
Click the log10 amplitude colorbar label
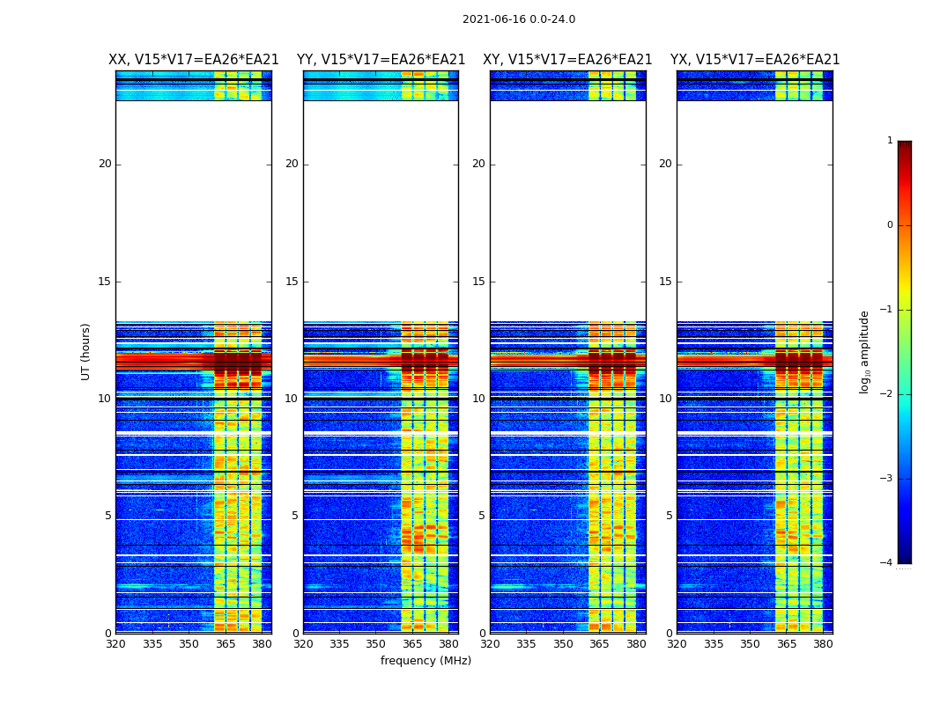865,351
